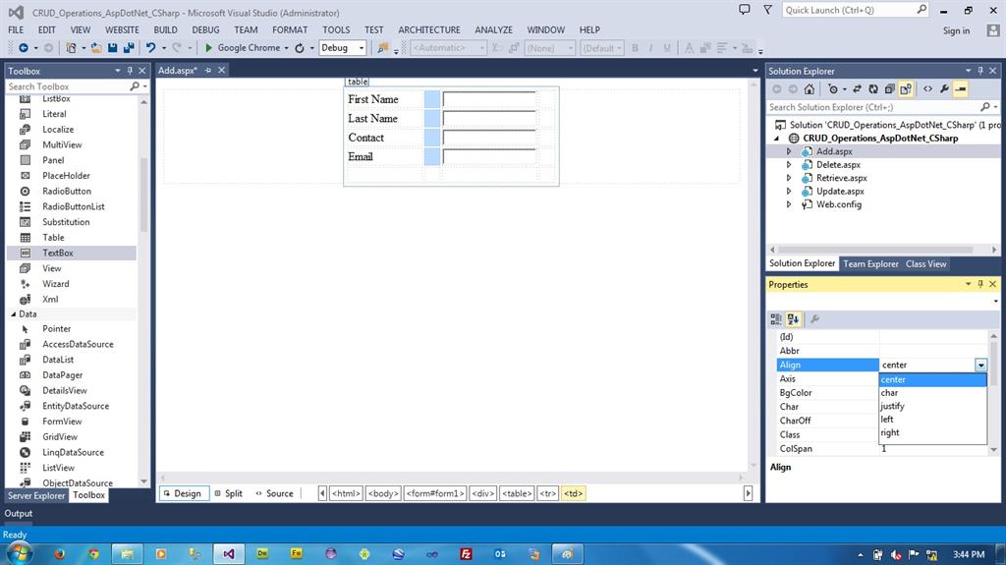Open the Align property dropdown arrow
The height and width of the screenshot is (565, 1006).
tap(980, 365)
